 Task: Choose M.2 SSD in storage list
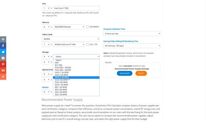coord(76,65)
